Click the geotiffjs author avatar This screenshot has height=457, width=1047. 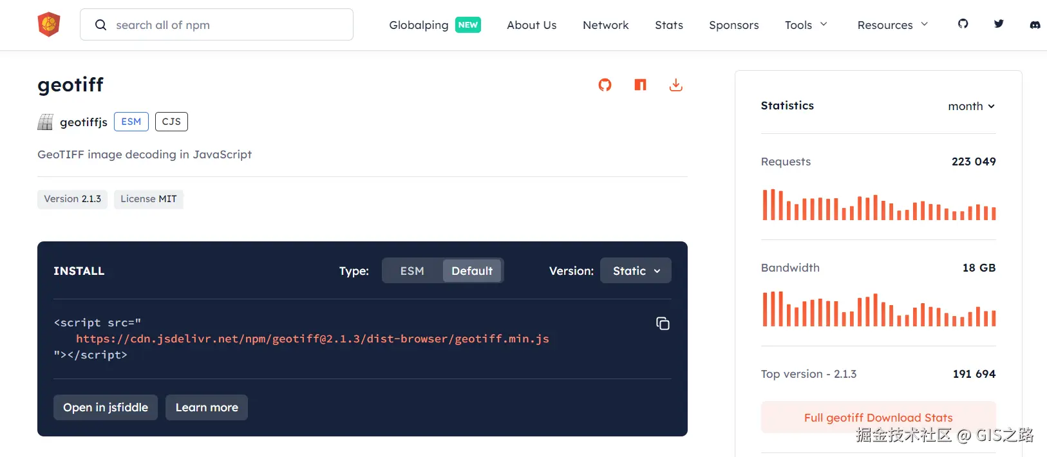(x=45, y=122)
